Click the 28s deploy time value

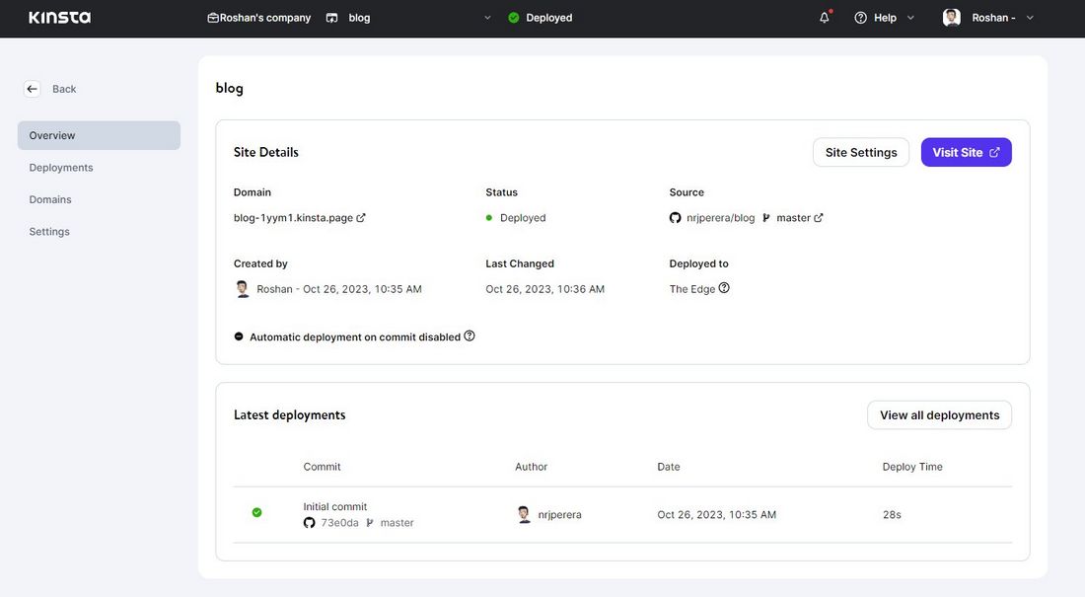(x=892, y=514)
